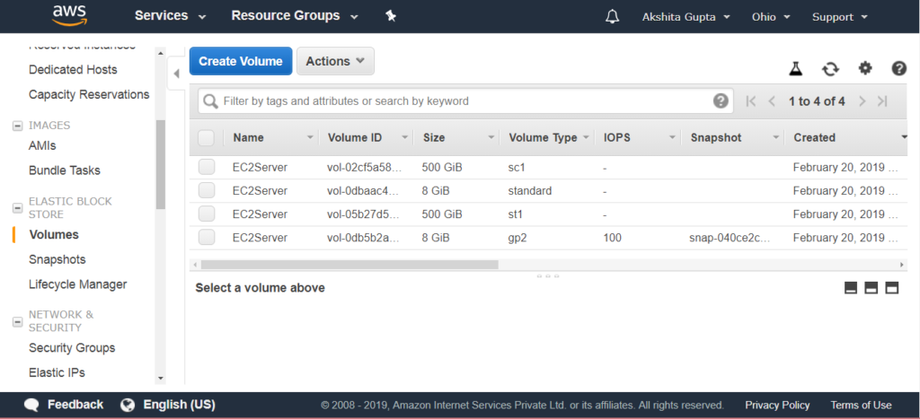Click the English (US) language link
The image size is (920, 419).
tap(179, 405)
